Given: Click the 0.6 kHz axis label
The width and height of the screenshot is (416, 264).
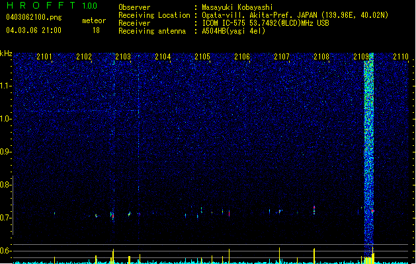Looking at the screenshot, I should click(x=5, y=251).
